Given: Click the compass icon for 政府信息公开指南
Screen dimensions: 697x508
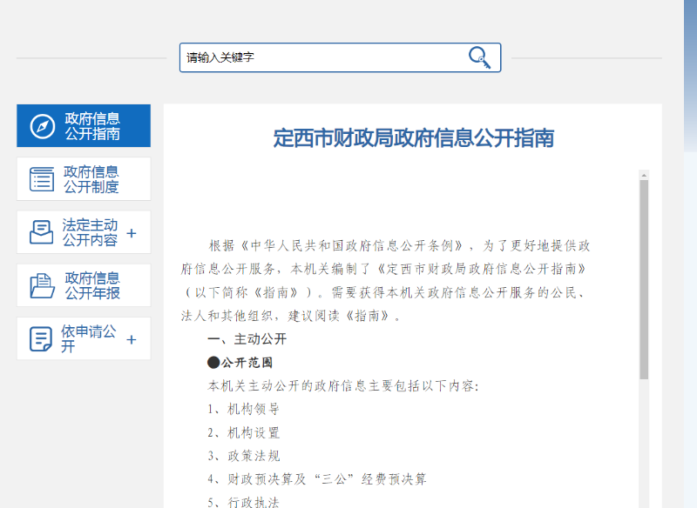Looking at the screenshot, I should [x=42, y=126].
